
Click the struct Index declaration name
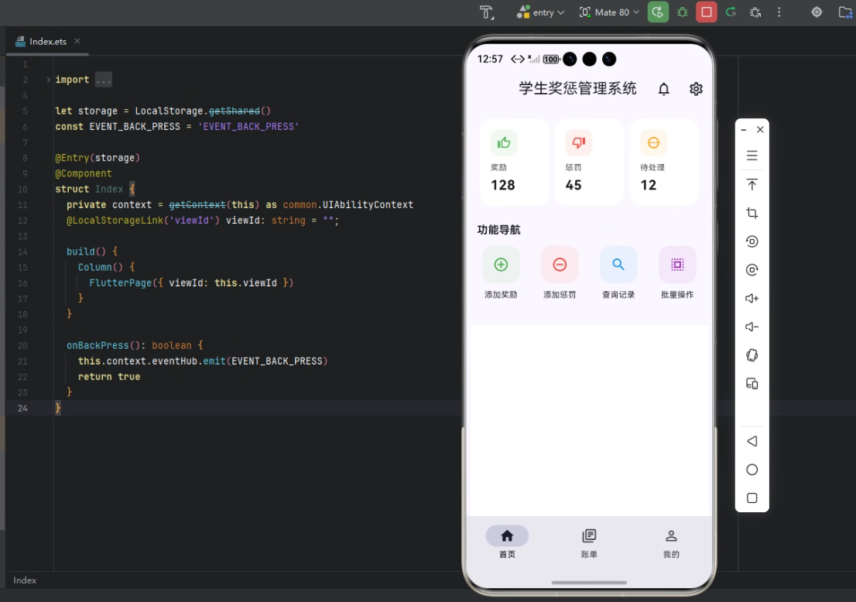[109, 190]
